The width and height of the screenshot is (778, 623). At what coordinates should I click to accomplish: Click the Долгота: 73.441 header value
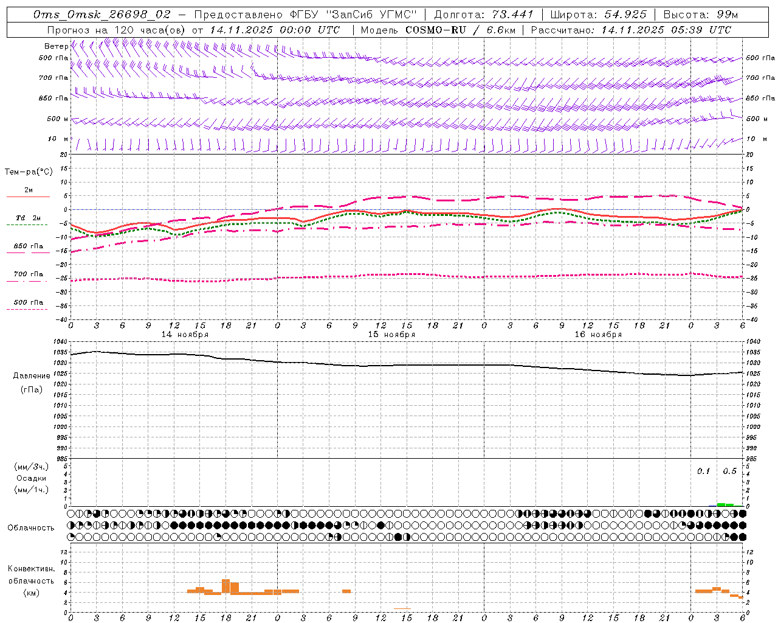click(484, 15)
